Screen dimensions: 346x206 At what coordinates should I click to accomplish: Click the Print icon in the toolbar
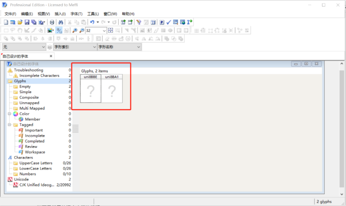[52, 22]
